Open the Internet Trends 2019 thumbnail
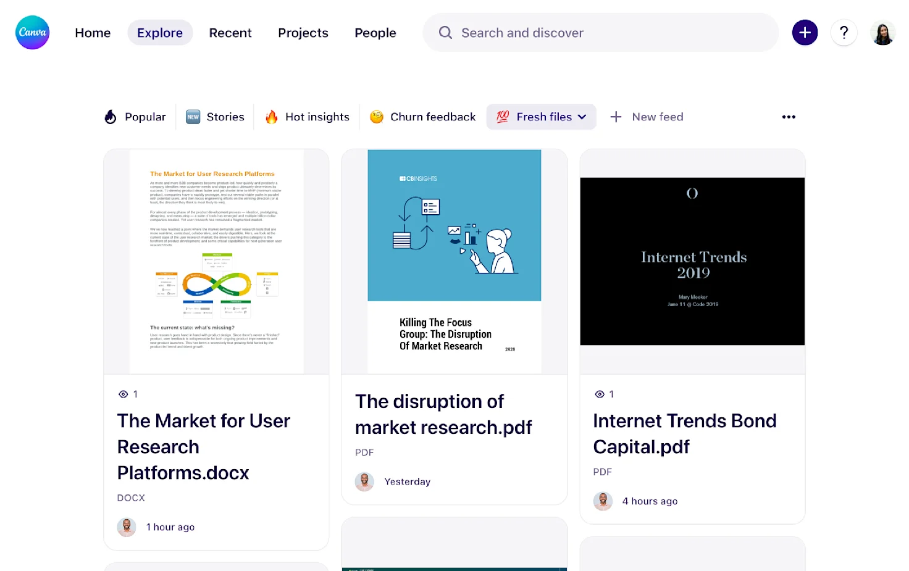Screen dimensions: 909x571 pos(692,260)
